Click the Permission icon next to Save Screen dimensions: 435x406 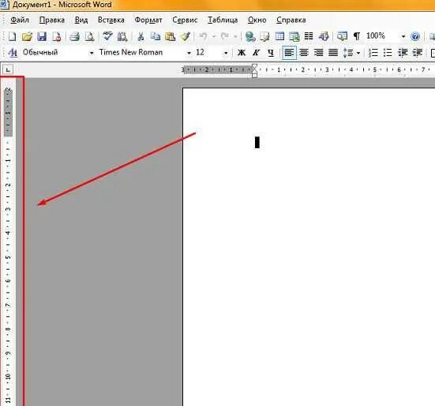pyautogui.click(x=57, y=36)
